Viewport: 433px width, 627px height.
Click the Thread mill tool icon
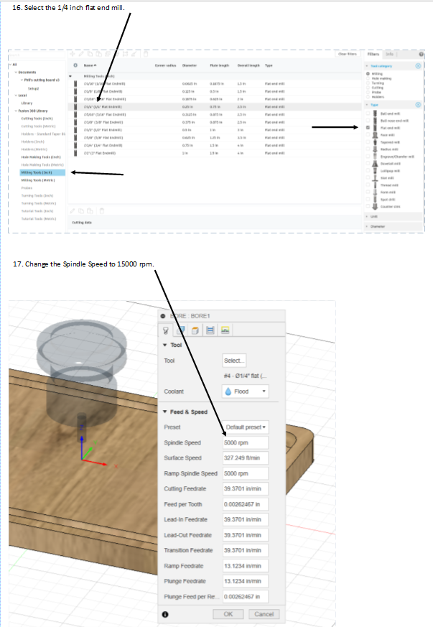pos(375,185)
